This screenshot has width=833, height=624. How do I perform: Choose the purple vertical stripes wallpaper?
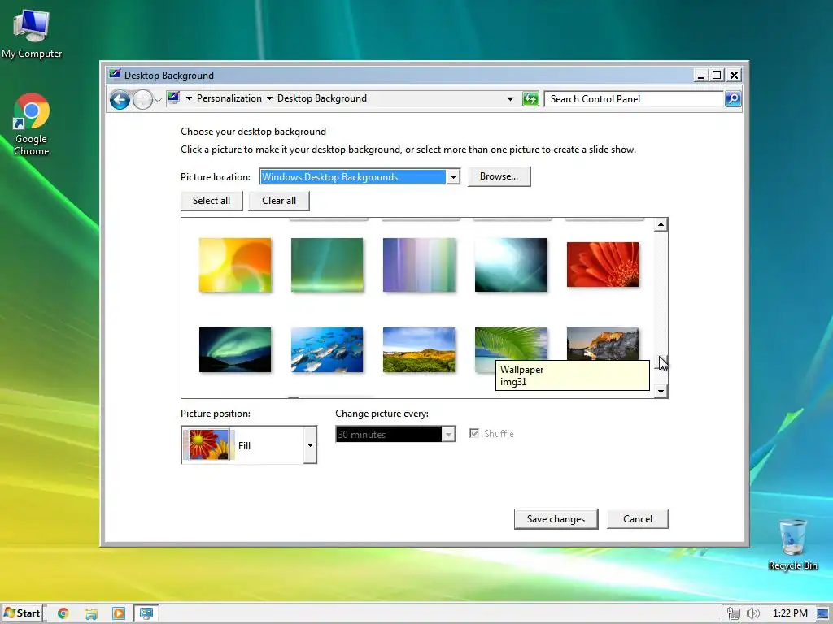tap(419, 265)
